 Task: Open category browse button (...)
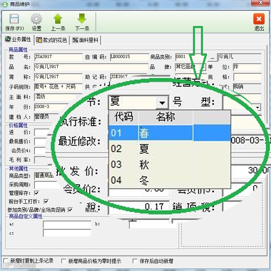[x=213, y=57]
